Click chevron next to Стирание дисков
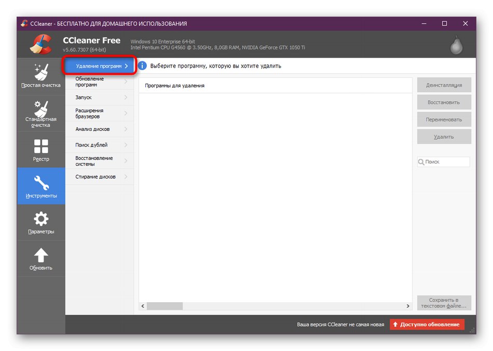493x351 pixels. [x=126, y=177]
